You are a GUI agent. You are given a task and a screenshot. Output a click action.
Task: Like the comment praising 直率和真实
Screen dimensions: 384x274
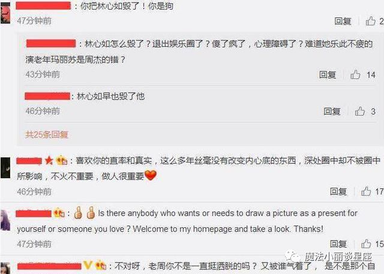point(366,191)
